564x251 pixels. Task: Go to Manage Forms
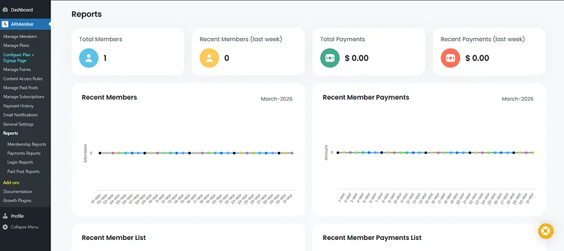click(x=17, y=69)
